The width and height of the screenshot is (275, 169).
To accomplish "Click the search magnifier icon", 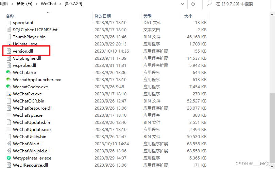I will click(x=209, y=4).
